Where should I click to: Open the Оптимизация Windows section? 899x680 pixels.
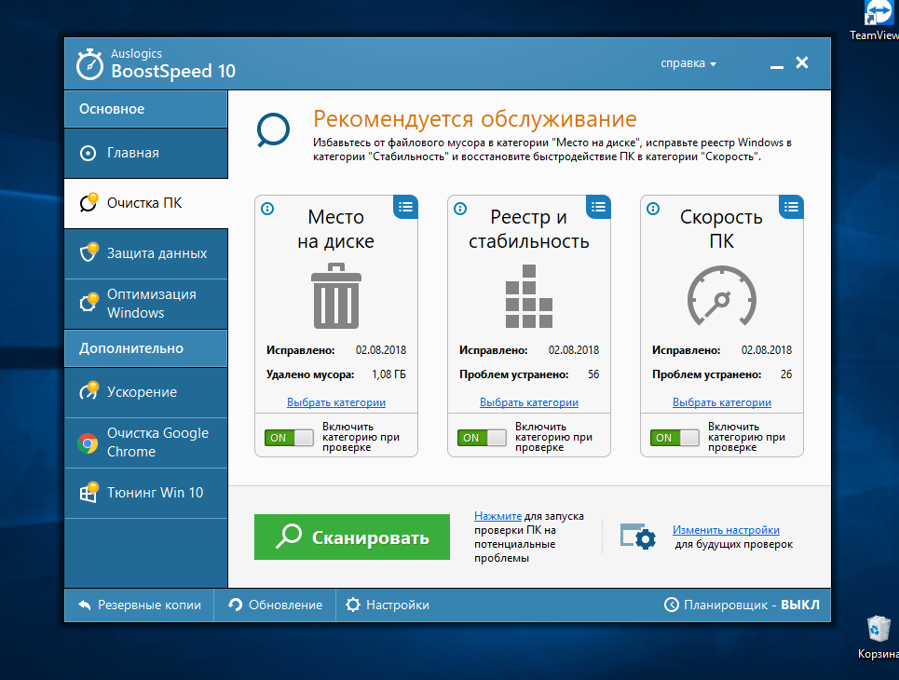coord(146,304)
